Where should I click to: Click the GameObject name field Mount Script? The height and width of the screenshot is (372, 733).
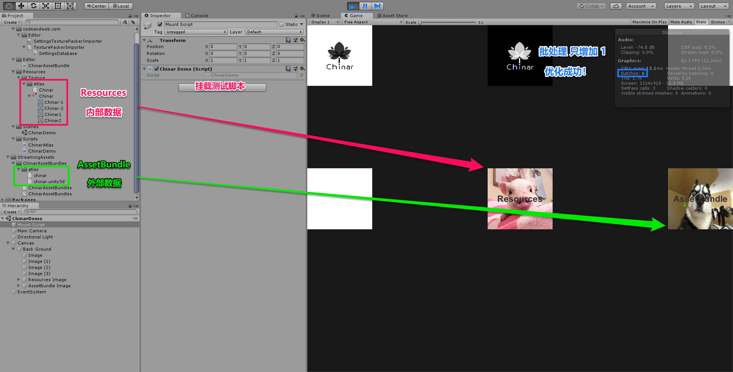coord(221,24)
